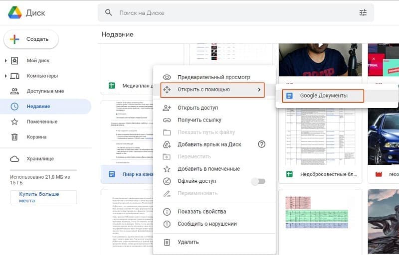399x255 pixels.
Task: Click the Недавние section heading
Action: (x=117, y=34)
